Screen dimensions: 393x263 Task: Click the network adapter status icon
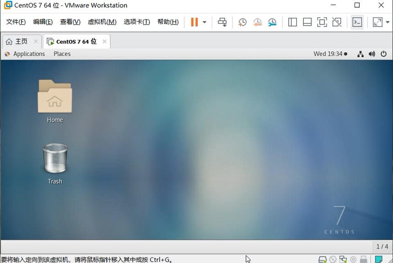(x=343, y=259)
